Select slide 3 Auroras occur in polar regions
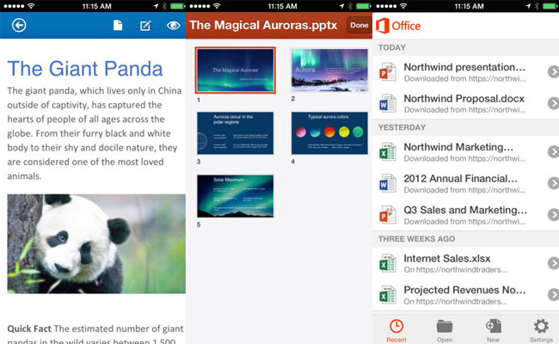559x344 pixels. click(x=236, y=133)
